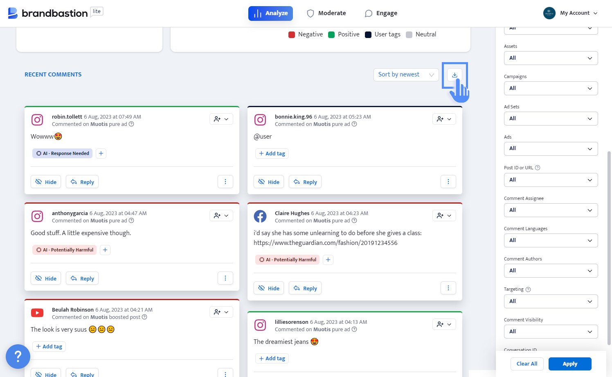Click the help question mark button
Viewport: 612px width, 377px height.
click(18, 356)
